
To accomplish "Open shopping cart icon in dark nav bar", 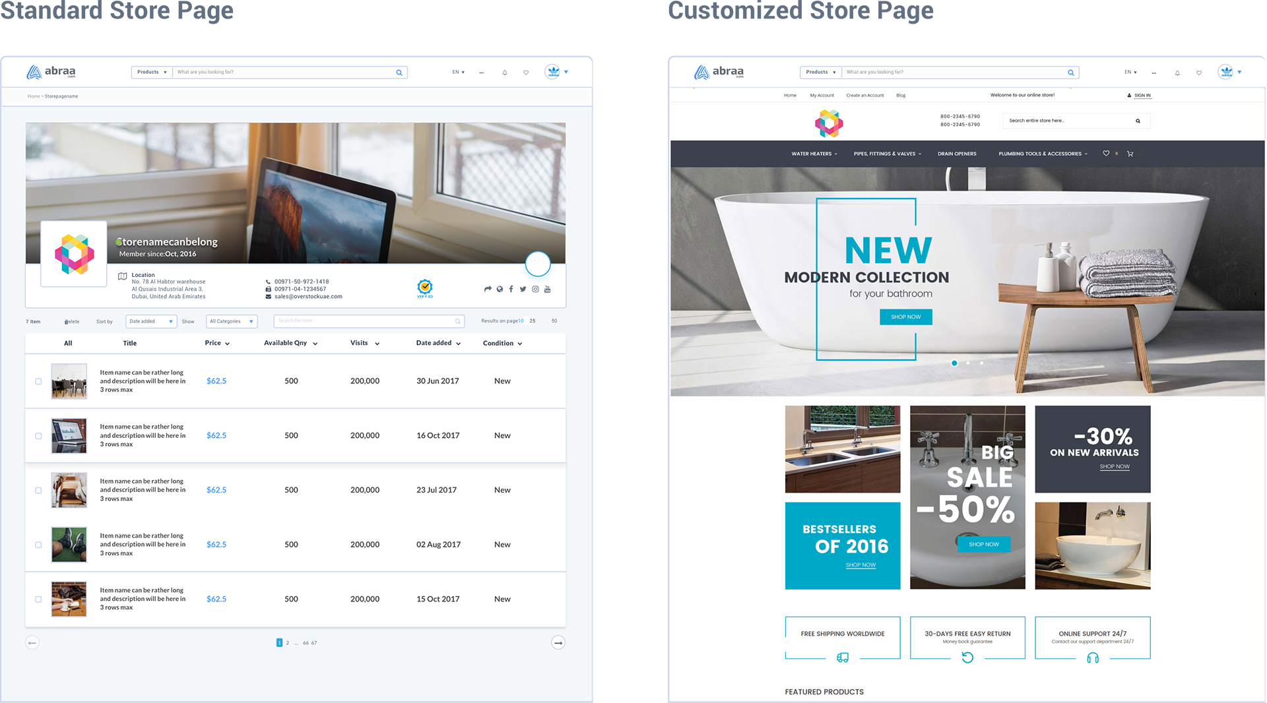I will [x=1130, y=154].
